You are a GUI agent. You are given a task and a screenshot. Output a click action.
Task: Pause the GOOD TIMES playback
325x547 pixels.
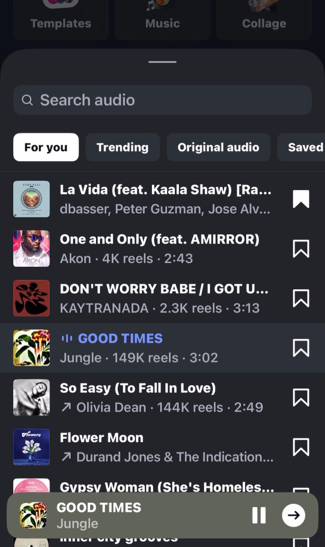tap(259, 515)
